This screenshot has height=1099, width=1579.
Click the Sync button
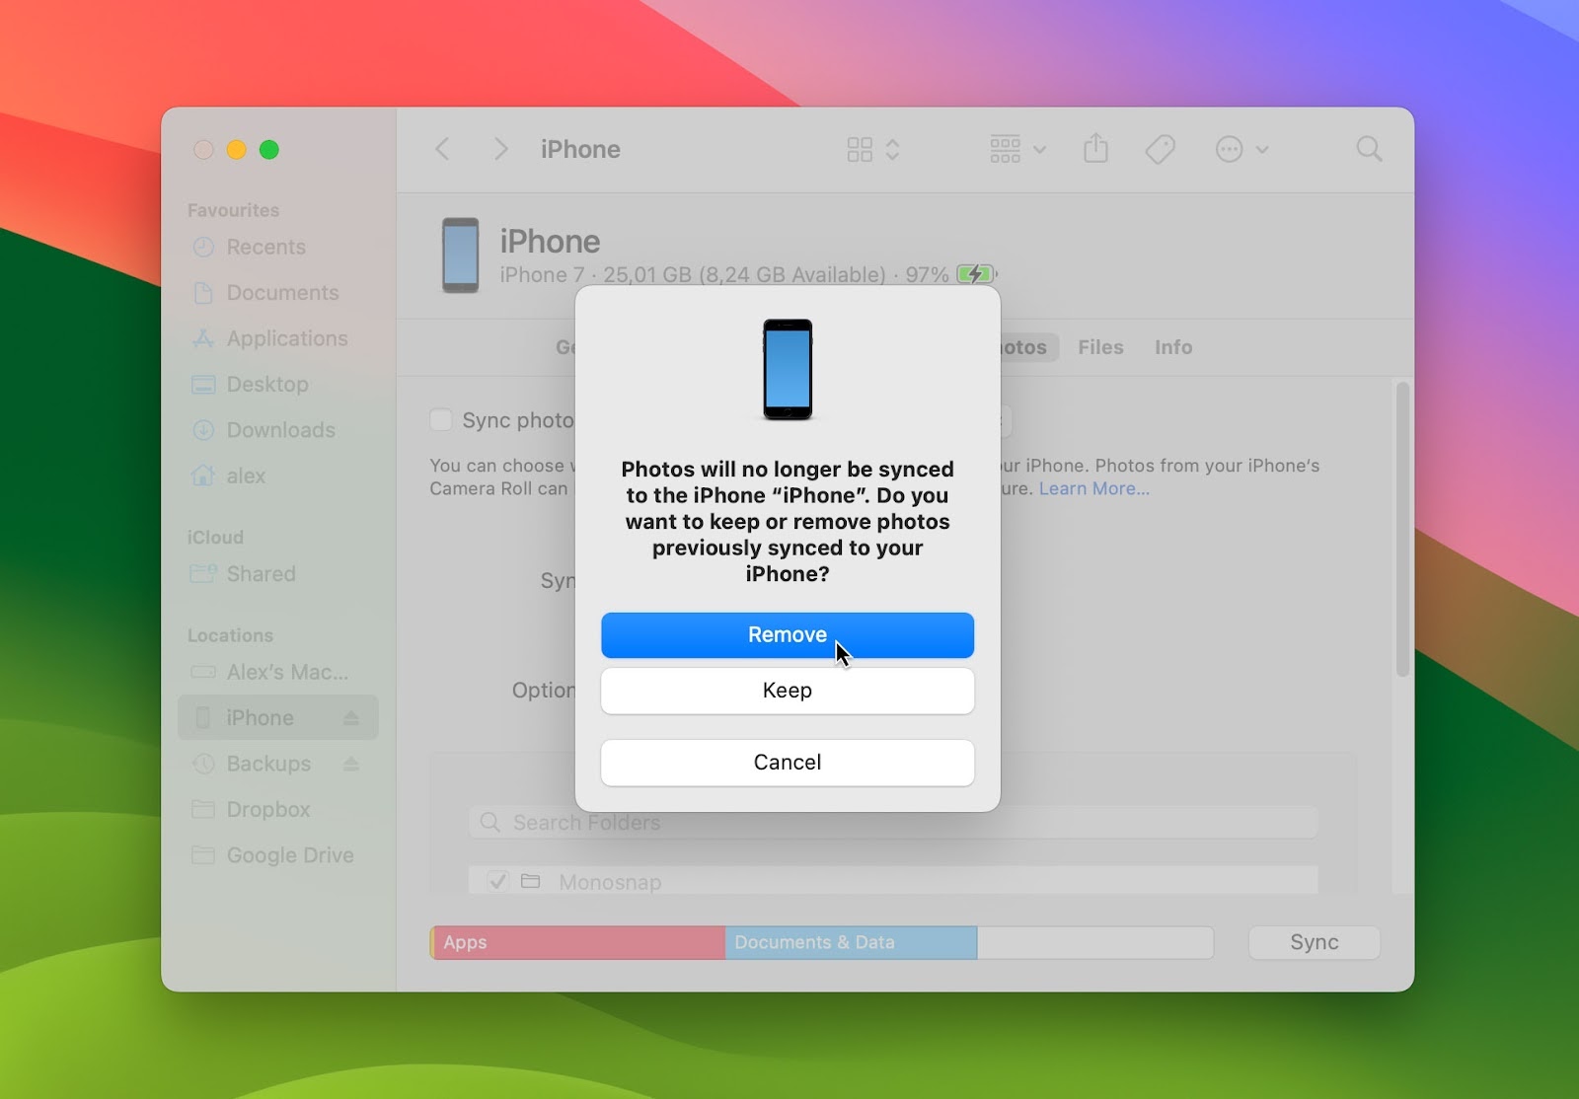pos(1314,942)
